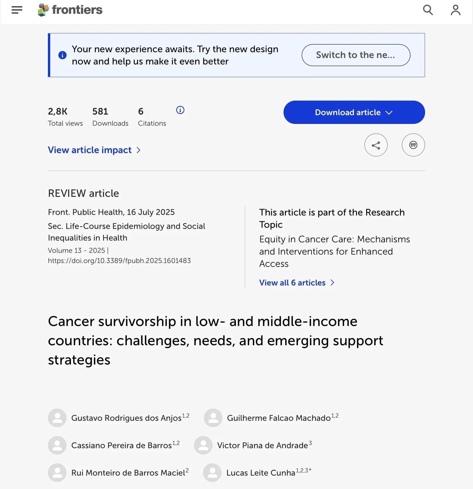This screenshot has height=489, width=473.
Task: Expand the Download article dropdown arrow
Action: (389, 112)
